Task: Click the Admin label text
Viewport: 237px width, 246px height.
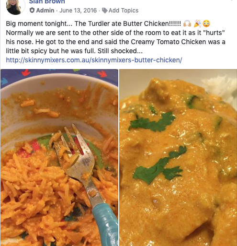Action: [x=45, y=11]
